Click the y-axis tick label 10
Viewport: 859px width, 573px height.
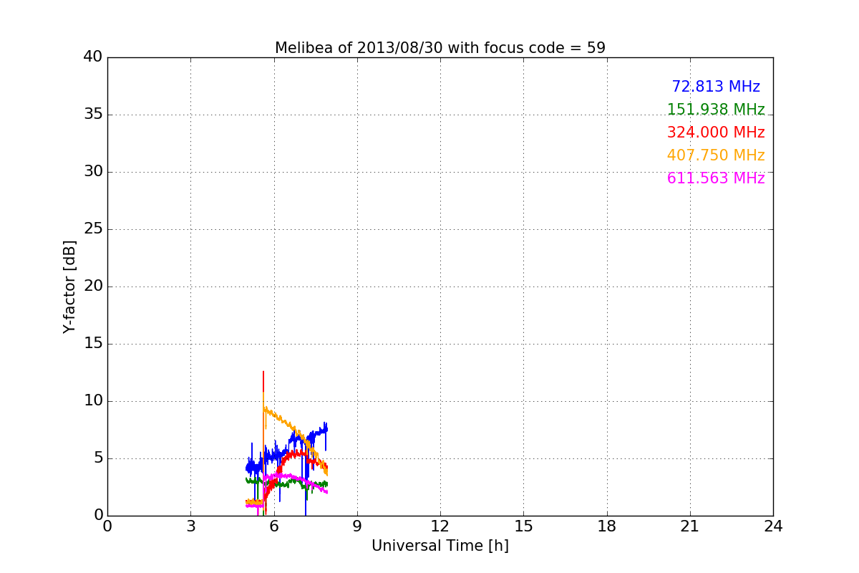[x=93, y=401]
